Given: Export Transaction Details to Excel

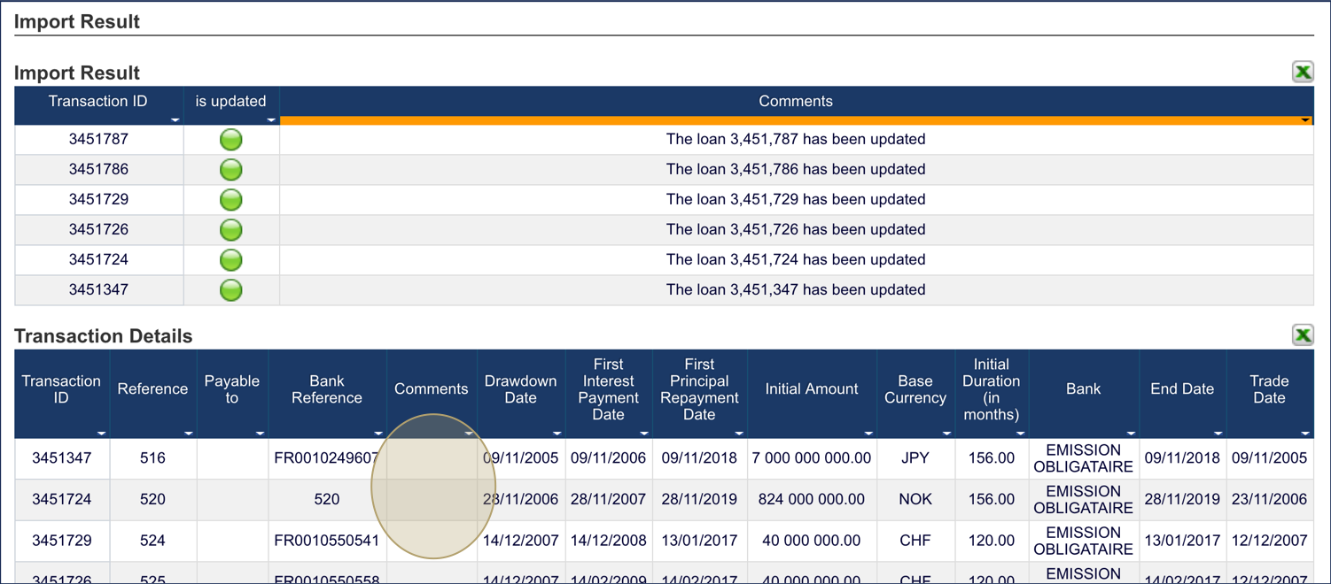Looking at the screenshot, I should click(x=1303, y=335).
